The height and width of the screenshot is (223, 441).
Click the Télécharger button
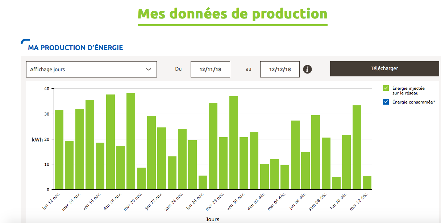coord(384,69)
